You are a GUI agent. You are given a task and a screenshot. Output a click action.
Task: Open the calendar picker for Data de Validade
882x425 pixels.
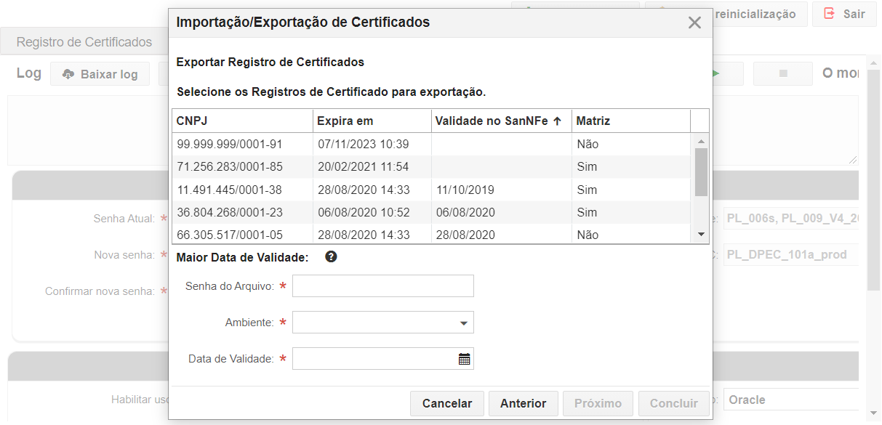pyautogui.click(x=465, y=359)
